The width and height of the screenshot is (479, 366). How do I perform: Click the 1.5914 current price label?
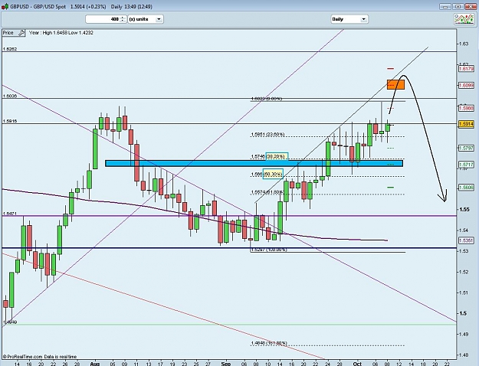pyautogui.click(x=466, y=124)
